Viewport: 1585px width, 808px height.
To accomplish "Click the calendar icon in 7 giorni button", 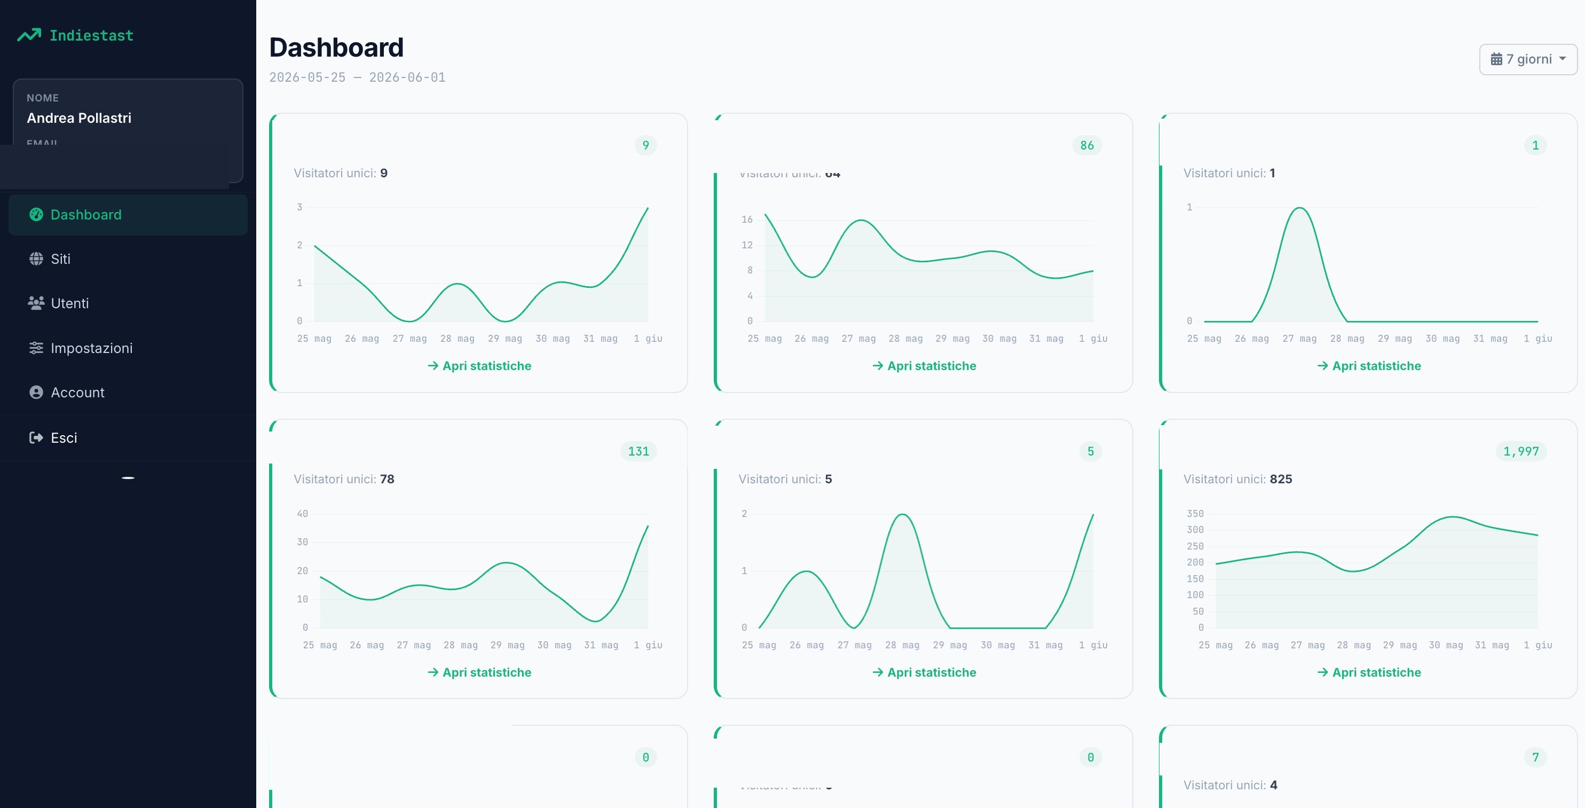I will (x=1496, y=59).
